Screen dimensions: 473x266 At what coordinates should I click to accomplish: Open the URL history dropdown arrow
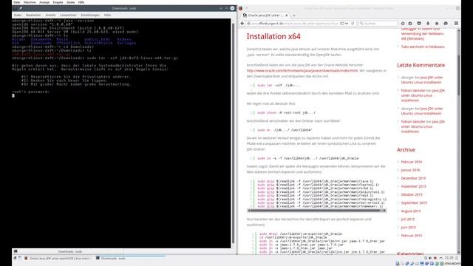347,23
